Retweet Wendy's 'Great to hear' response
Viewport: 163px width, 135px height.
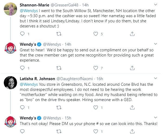[59, 68]
